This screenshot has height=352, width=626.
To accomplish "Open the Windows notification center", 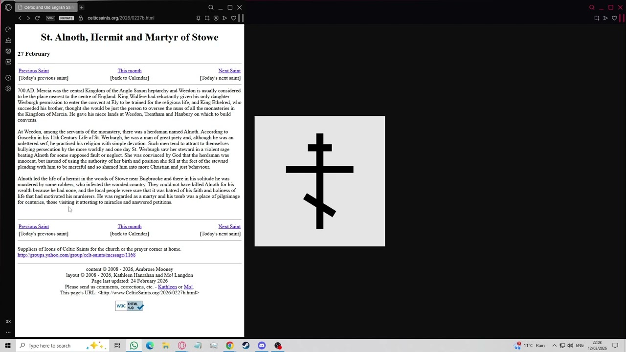I will pyautogui.click(x=615, y=346).
